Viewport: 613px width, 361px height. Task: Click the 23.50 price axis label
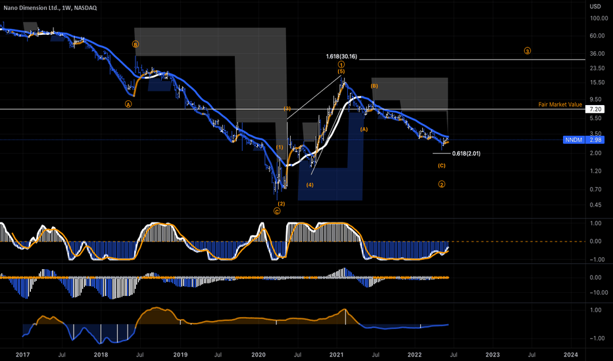pos(597,68)
